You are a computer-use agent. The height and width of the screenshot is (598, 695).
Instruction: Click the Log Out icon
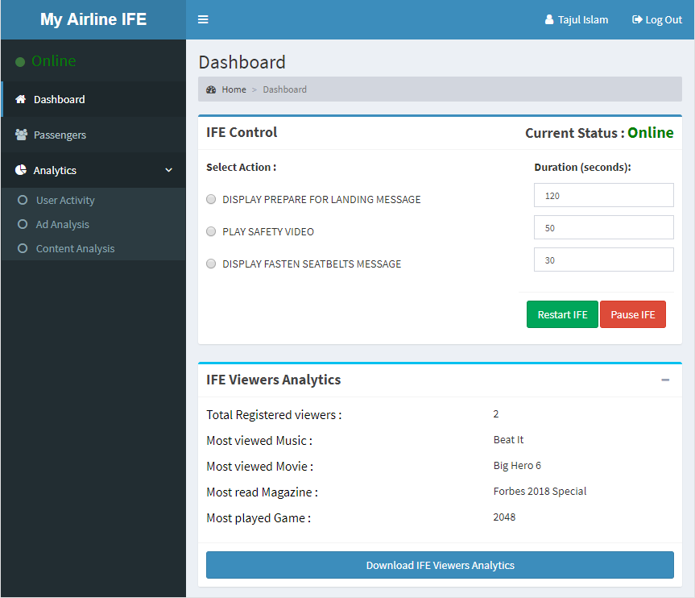(x=637, y=20)
